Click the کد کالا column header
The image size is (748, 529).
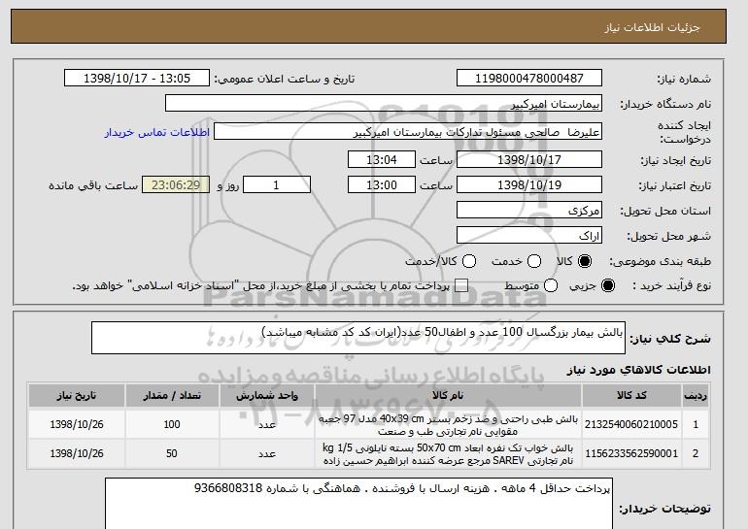coord(631,396)
